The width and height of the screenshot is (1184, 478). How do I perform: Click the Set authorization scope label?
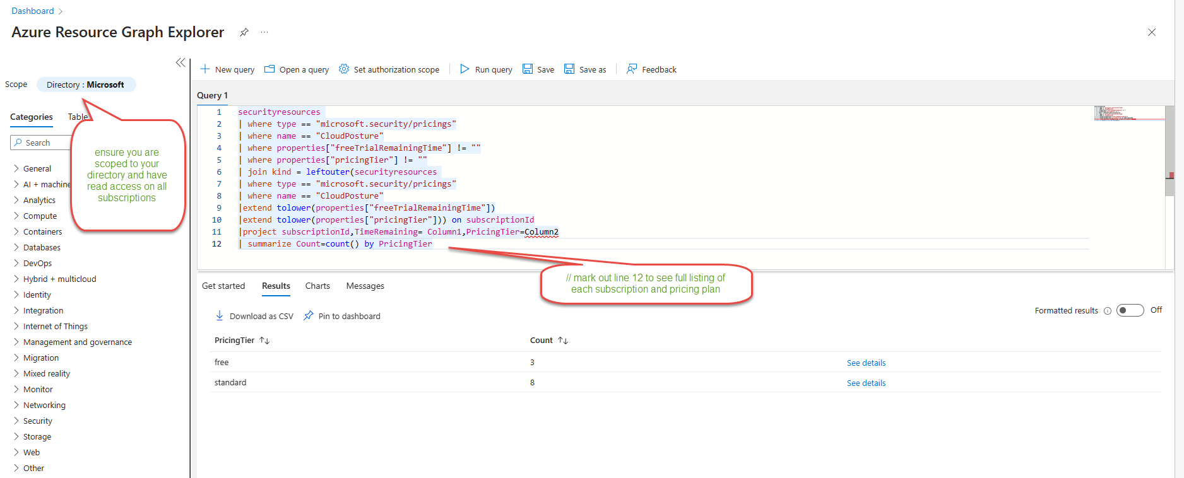(x=396, y=69)
